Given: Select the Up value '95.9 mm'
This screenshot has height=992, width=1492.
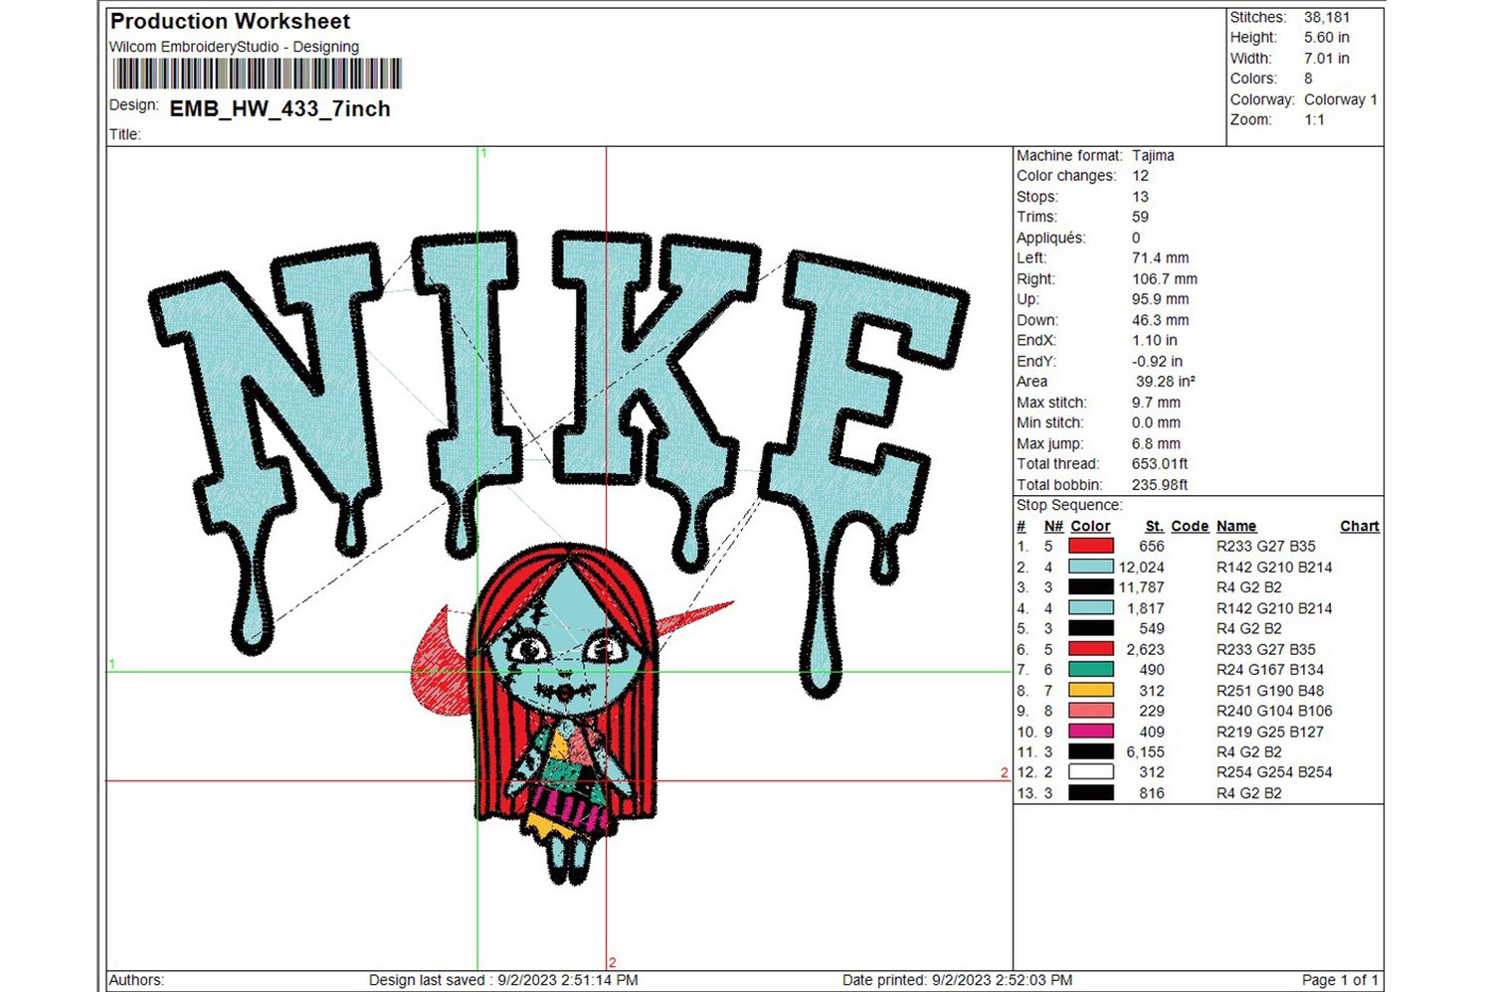Looking at the screenshot, I should pos(1160,299).
